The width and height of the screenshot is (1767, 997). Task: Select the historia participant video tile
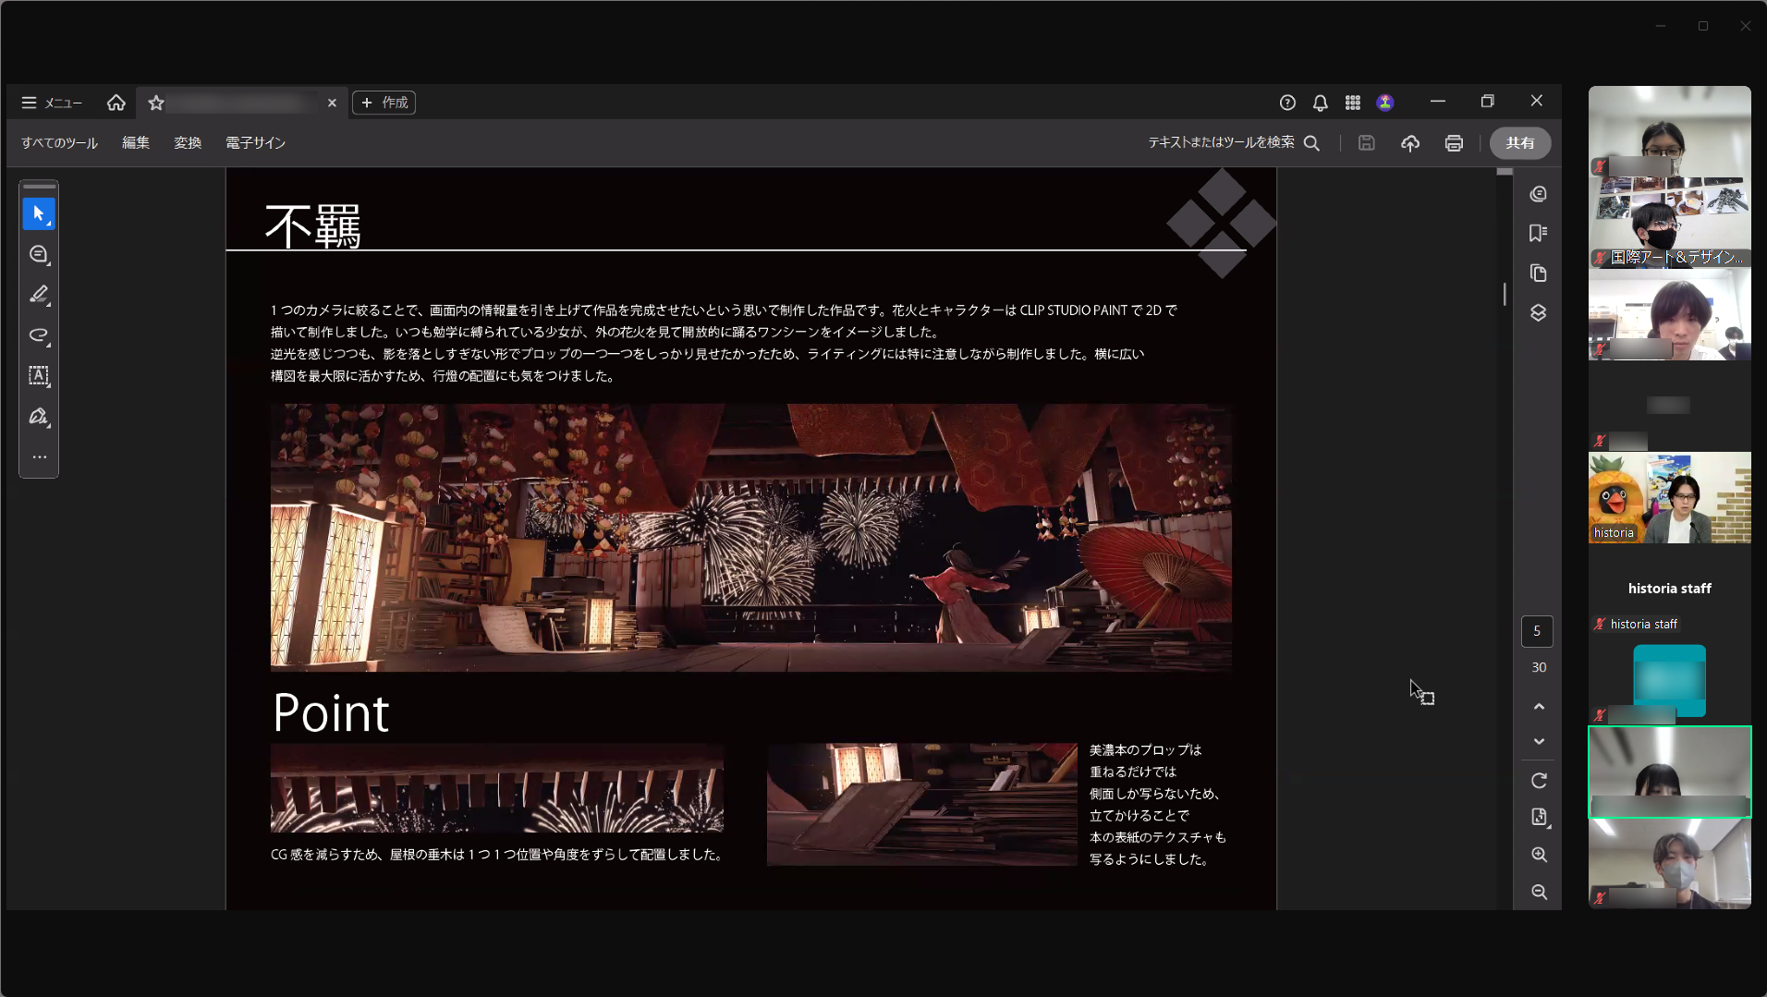click(x=1669, y=497)
